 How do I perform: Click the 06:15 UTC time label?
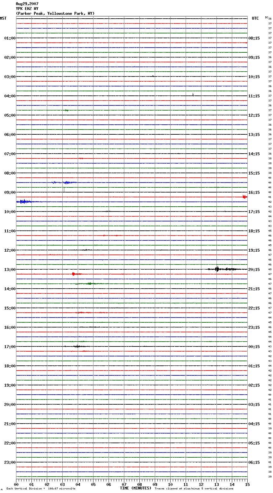tap(254, 462)
